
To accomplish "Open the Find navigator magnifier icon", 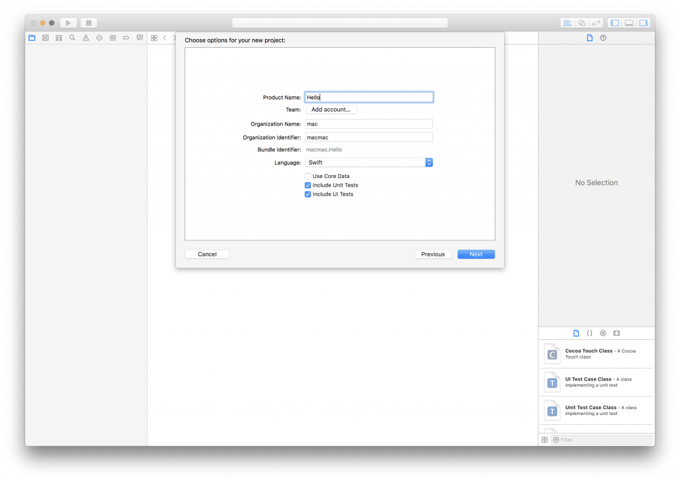I will click(x=72, y=38).
